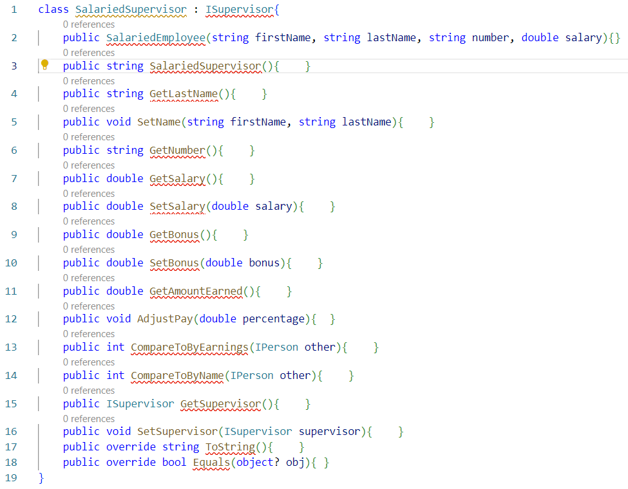Click the 'object?' type in Equals signature
Image resolution: width=628 pixels, height=489 pixels.
point(258,463)
